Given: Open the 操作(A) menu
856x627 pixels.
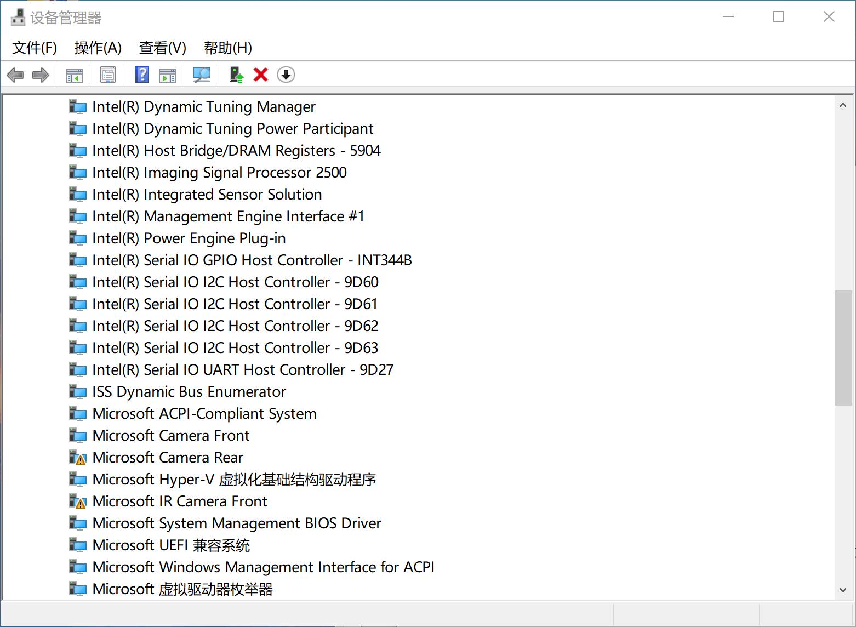Looking at the screenshot, I should point(98,48).
